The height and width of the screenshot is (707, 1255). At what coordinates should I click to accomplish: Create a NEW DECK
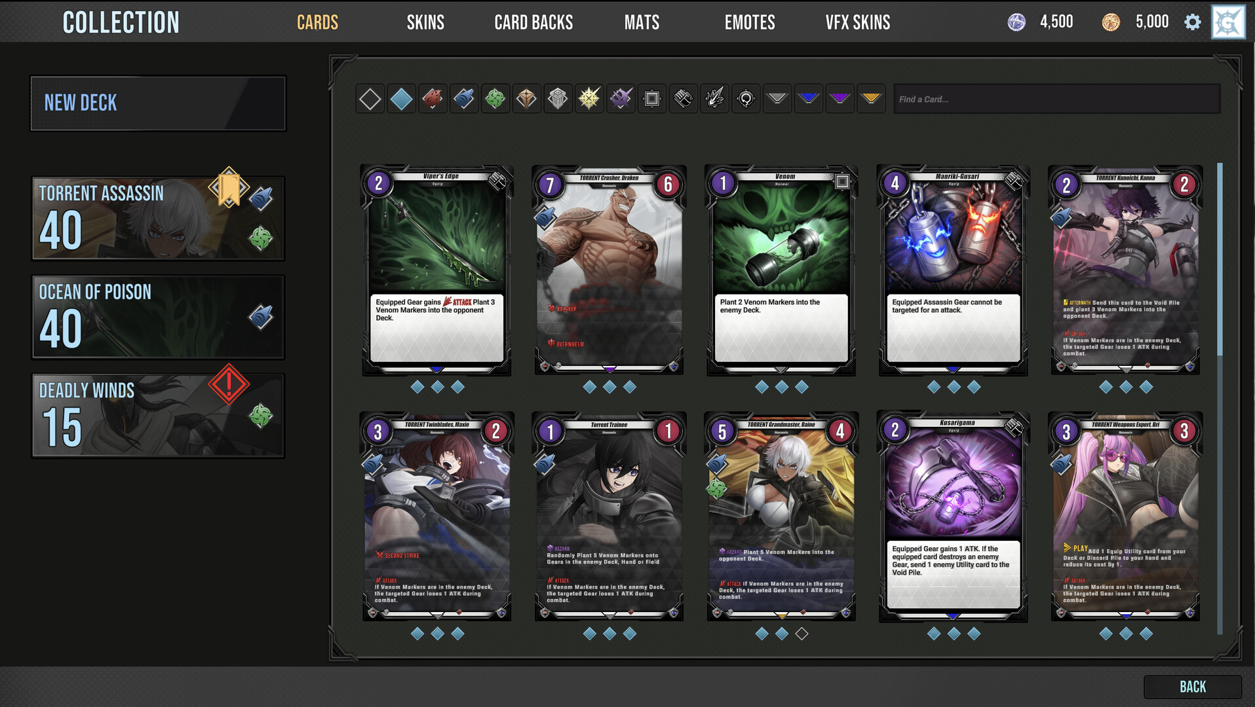(158, 103)
